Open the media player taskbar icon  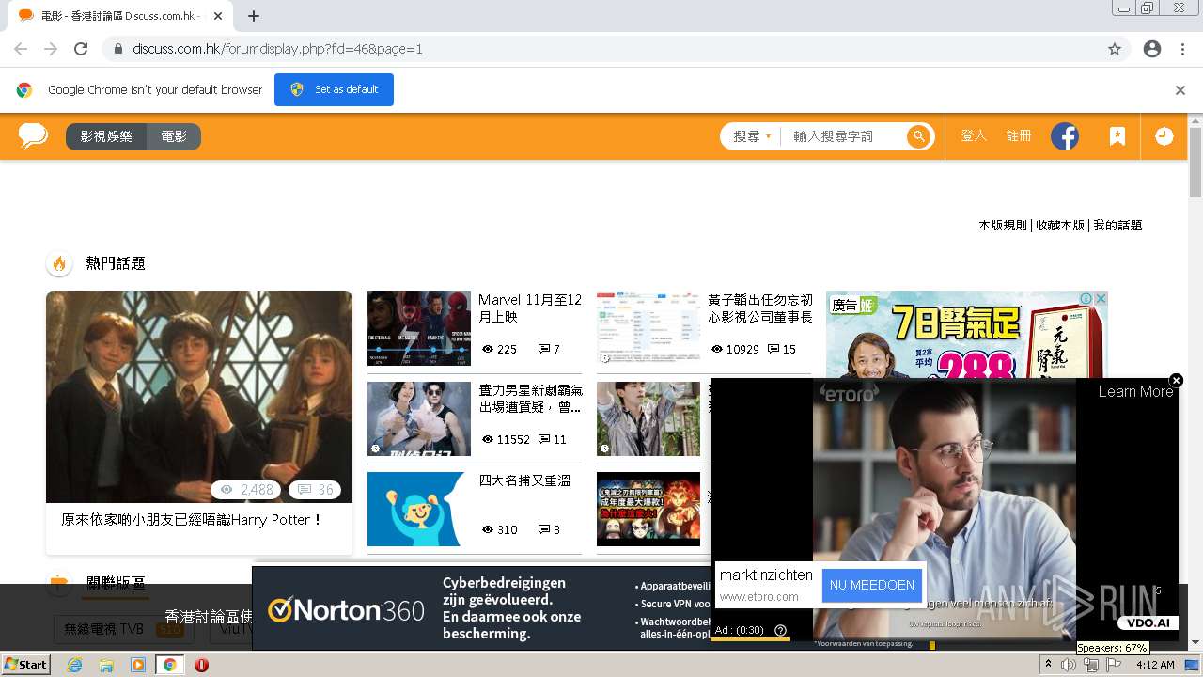(138, 665)
